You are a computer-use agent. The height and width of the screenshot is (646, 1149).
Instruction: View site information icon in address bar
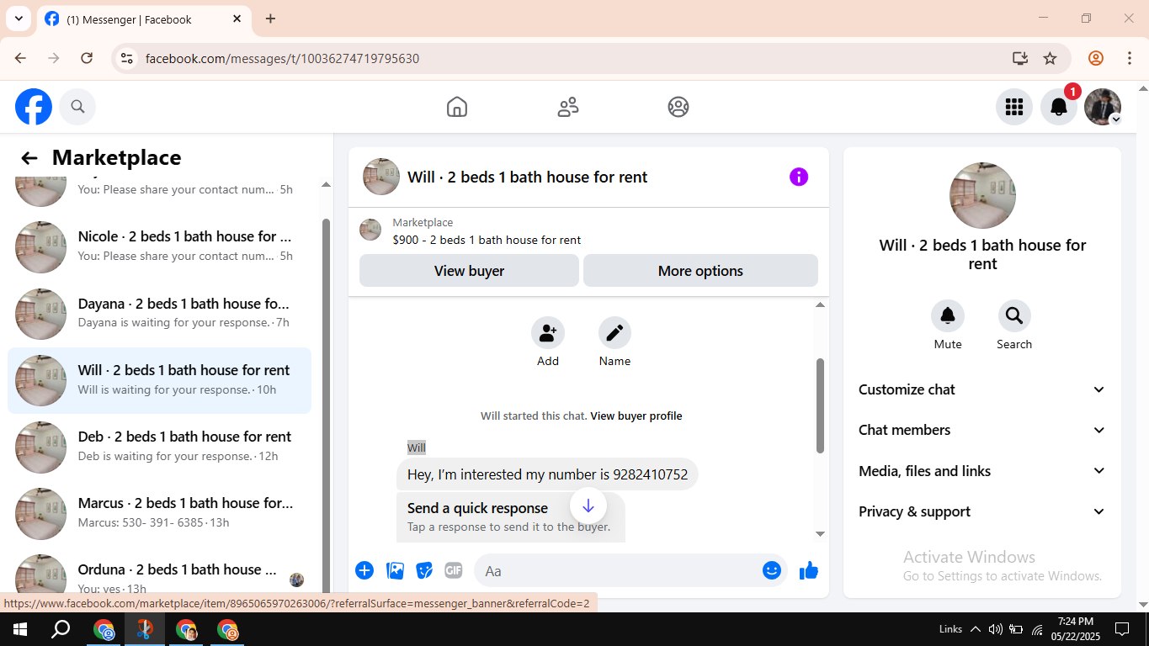(x=127, y=58)
